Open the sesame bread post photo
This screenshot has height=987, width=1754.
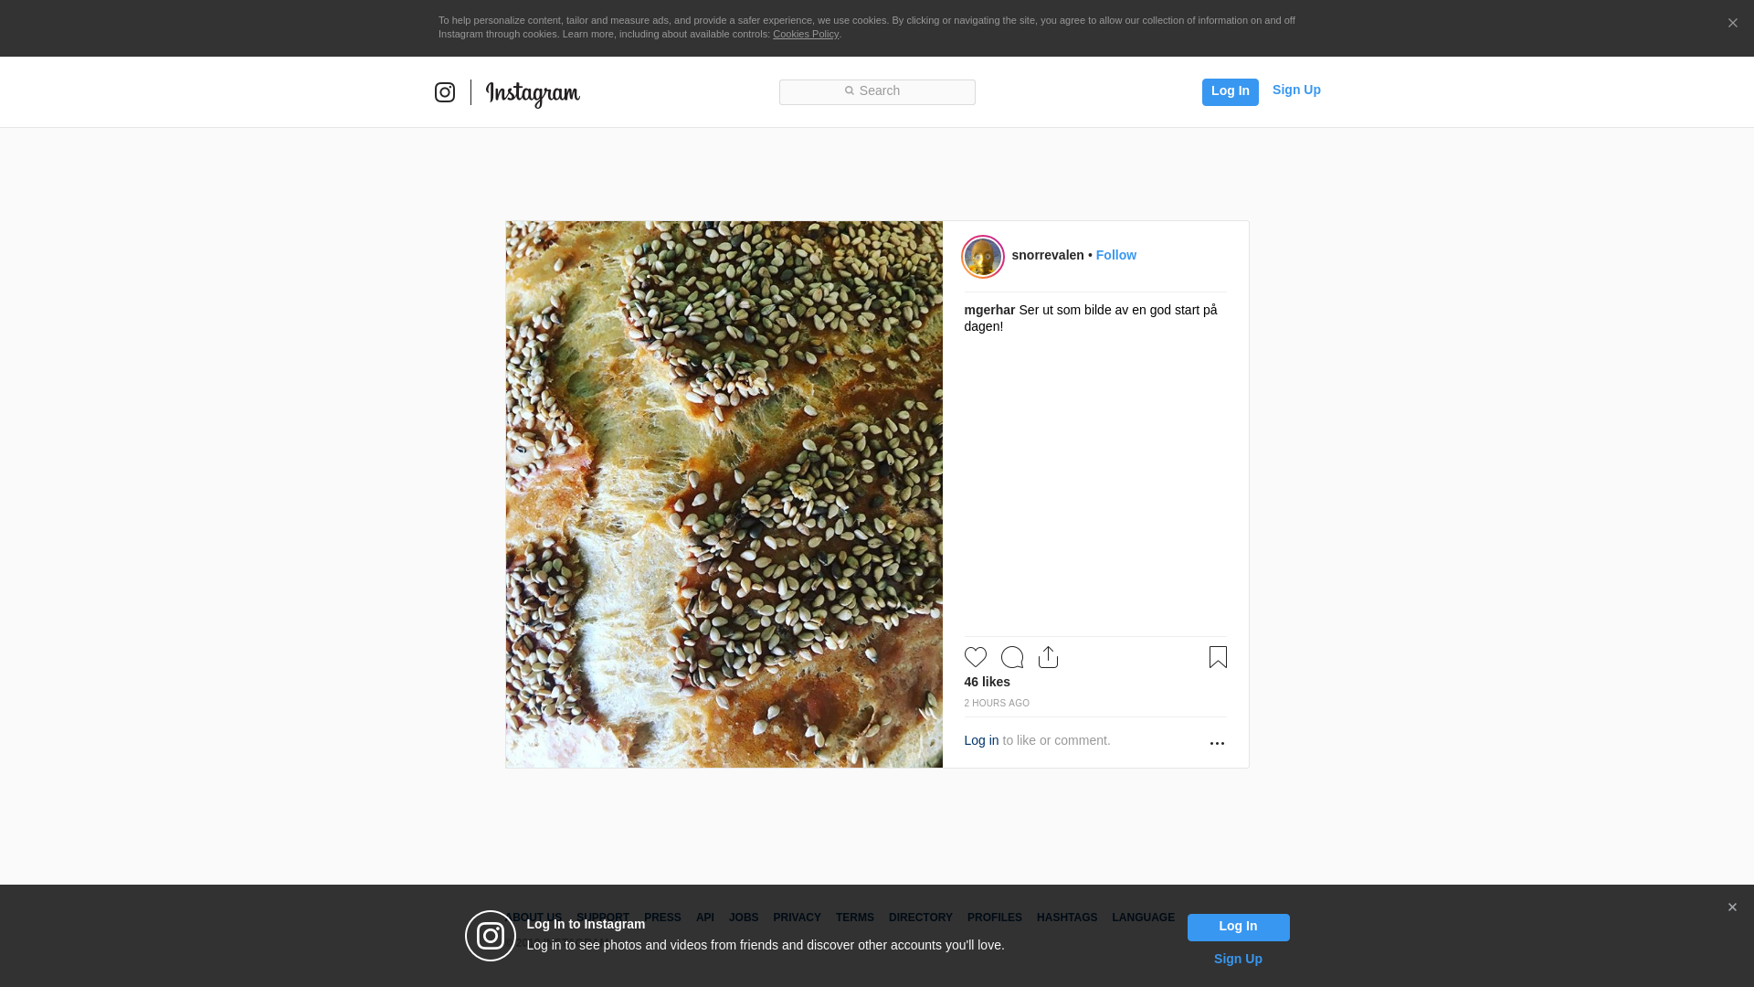coord(724,494)
